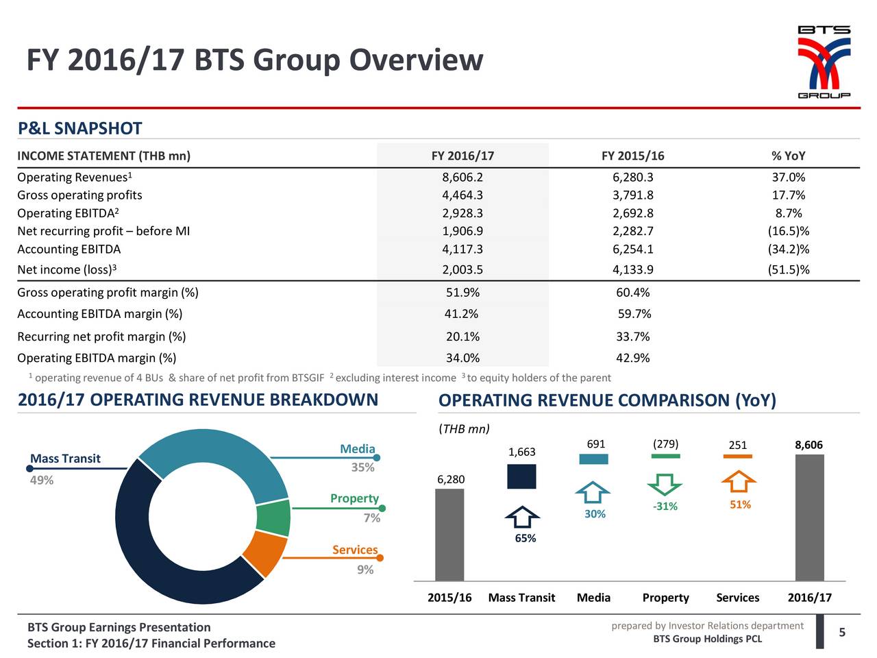Click the orange Services 251 bar
The image size is (877, 658).
737,456
